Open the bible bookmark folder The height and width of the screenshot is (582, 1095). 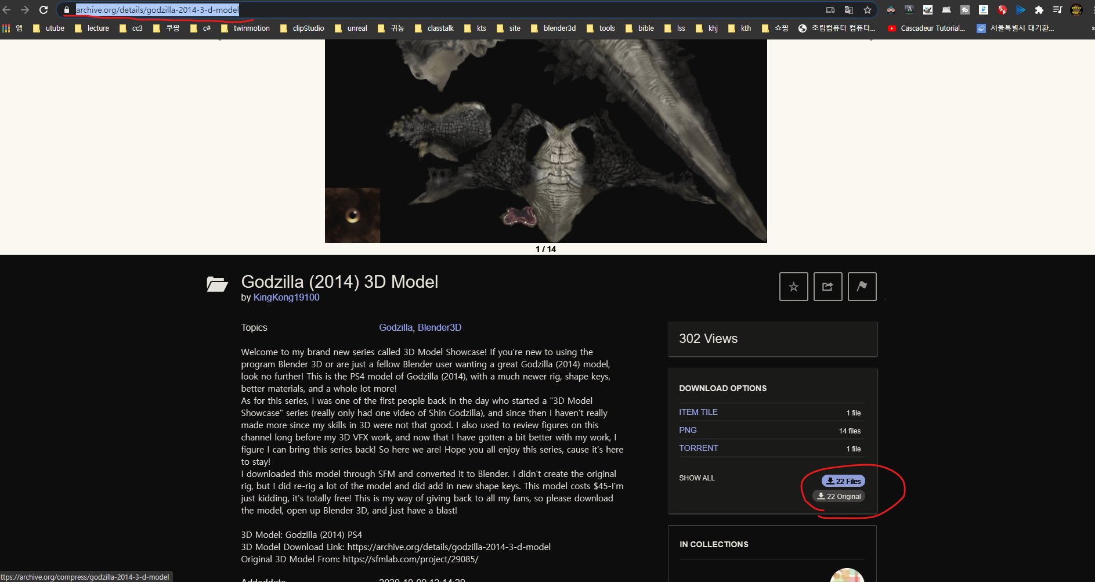click(x=639, y=28)
